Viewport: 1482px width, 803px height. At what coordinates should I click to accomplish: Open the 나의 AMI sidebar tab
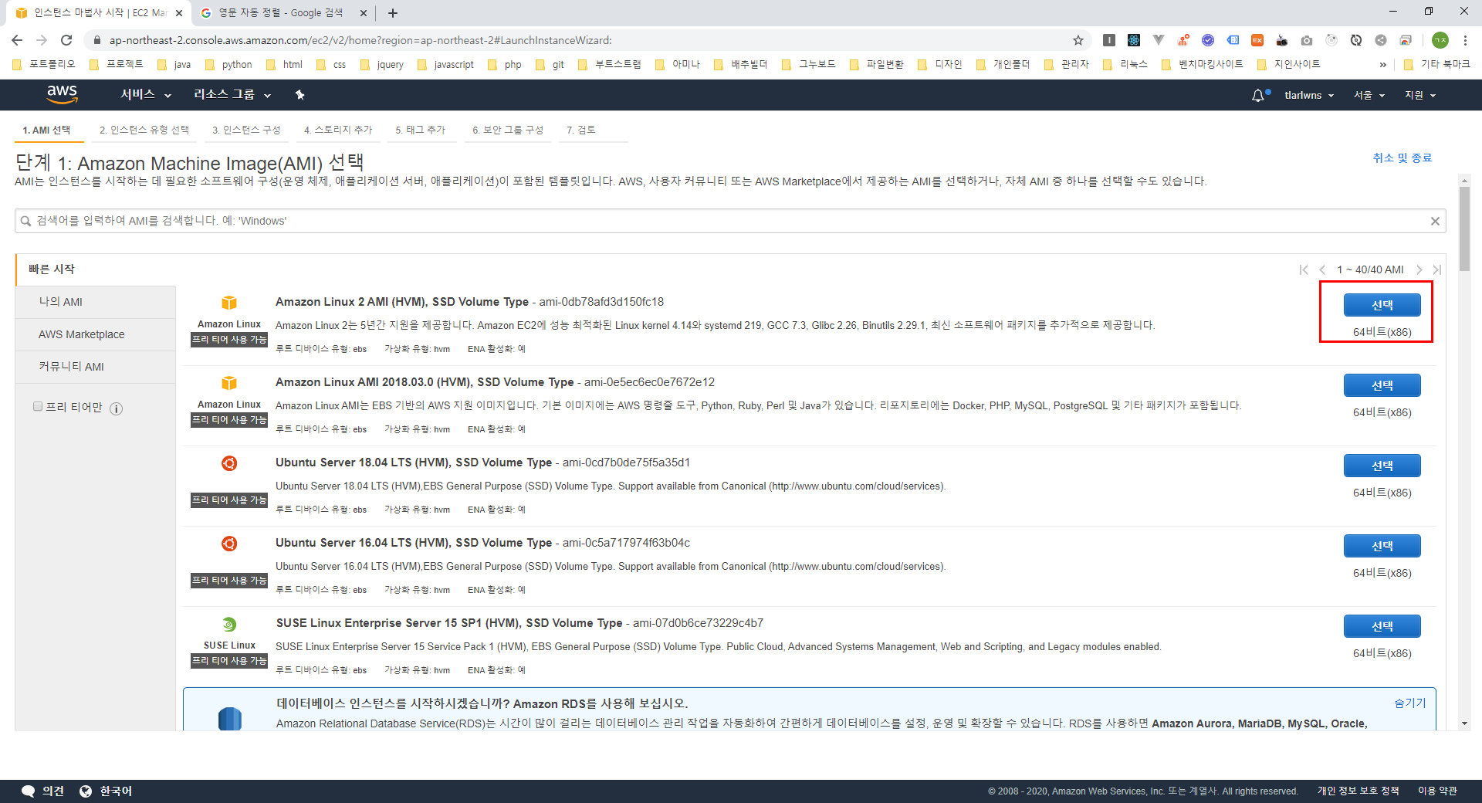96,302
